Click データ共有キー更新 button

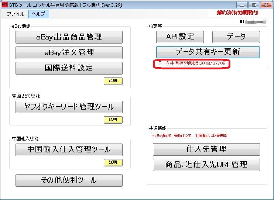point(208,52)
